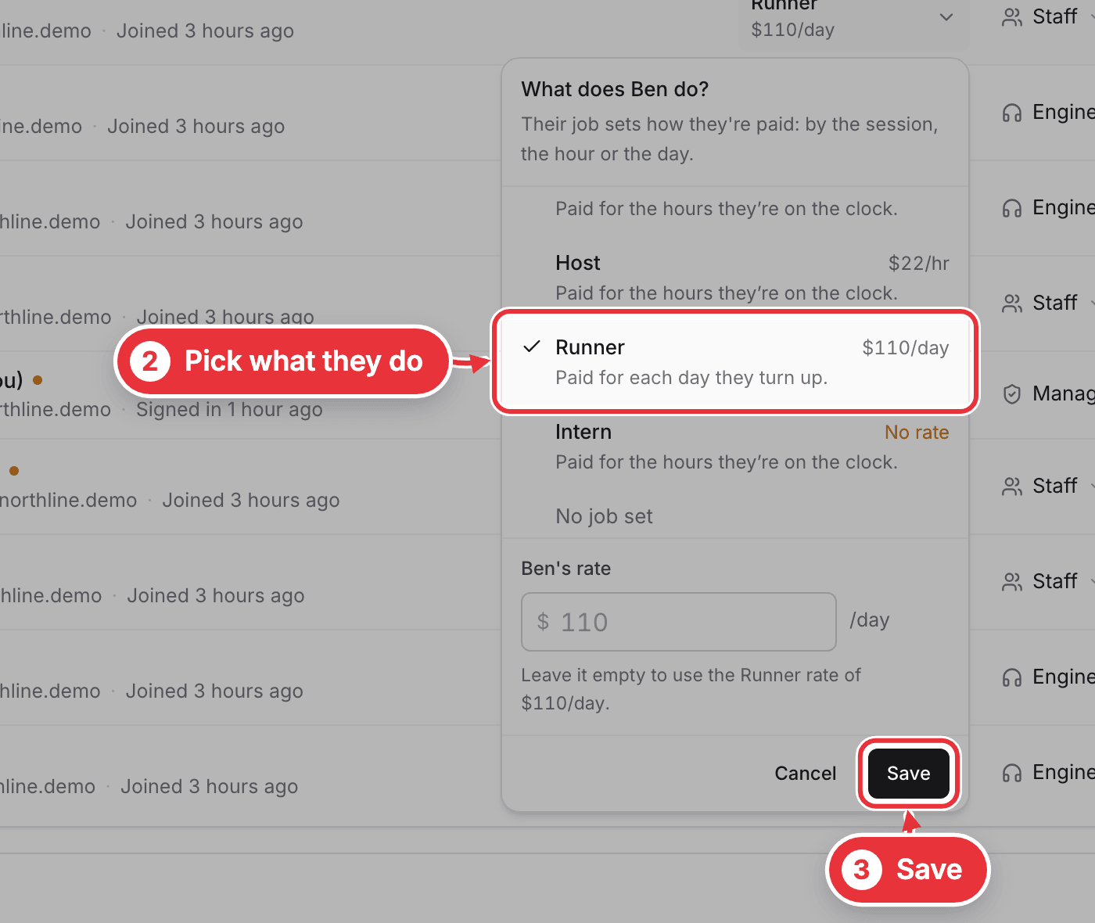
Task: Click the black Save button in the dialog
Action: click(909, 774)
